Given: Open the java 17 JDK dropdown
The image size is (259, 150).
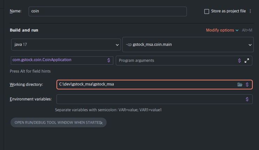Looking at the screenshot, I should click(66, 45).
